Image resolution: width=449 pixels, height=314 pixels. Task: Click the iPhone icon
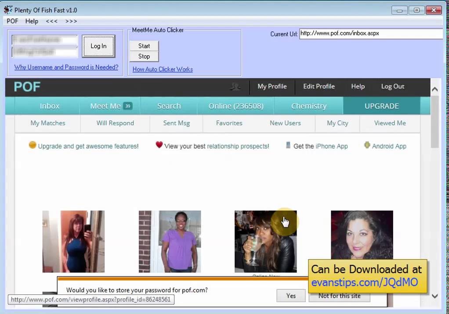coord(288,145)
